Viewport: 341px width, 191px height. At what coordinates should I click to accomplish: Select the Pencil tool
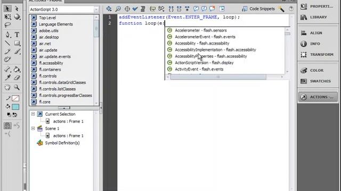(7, 51)
